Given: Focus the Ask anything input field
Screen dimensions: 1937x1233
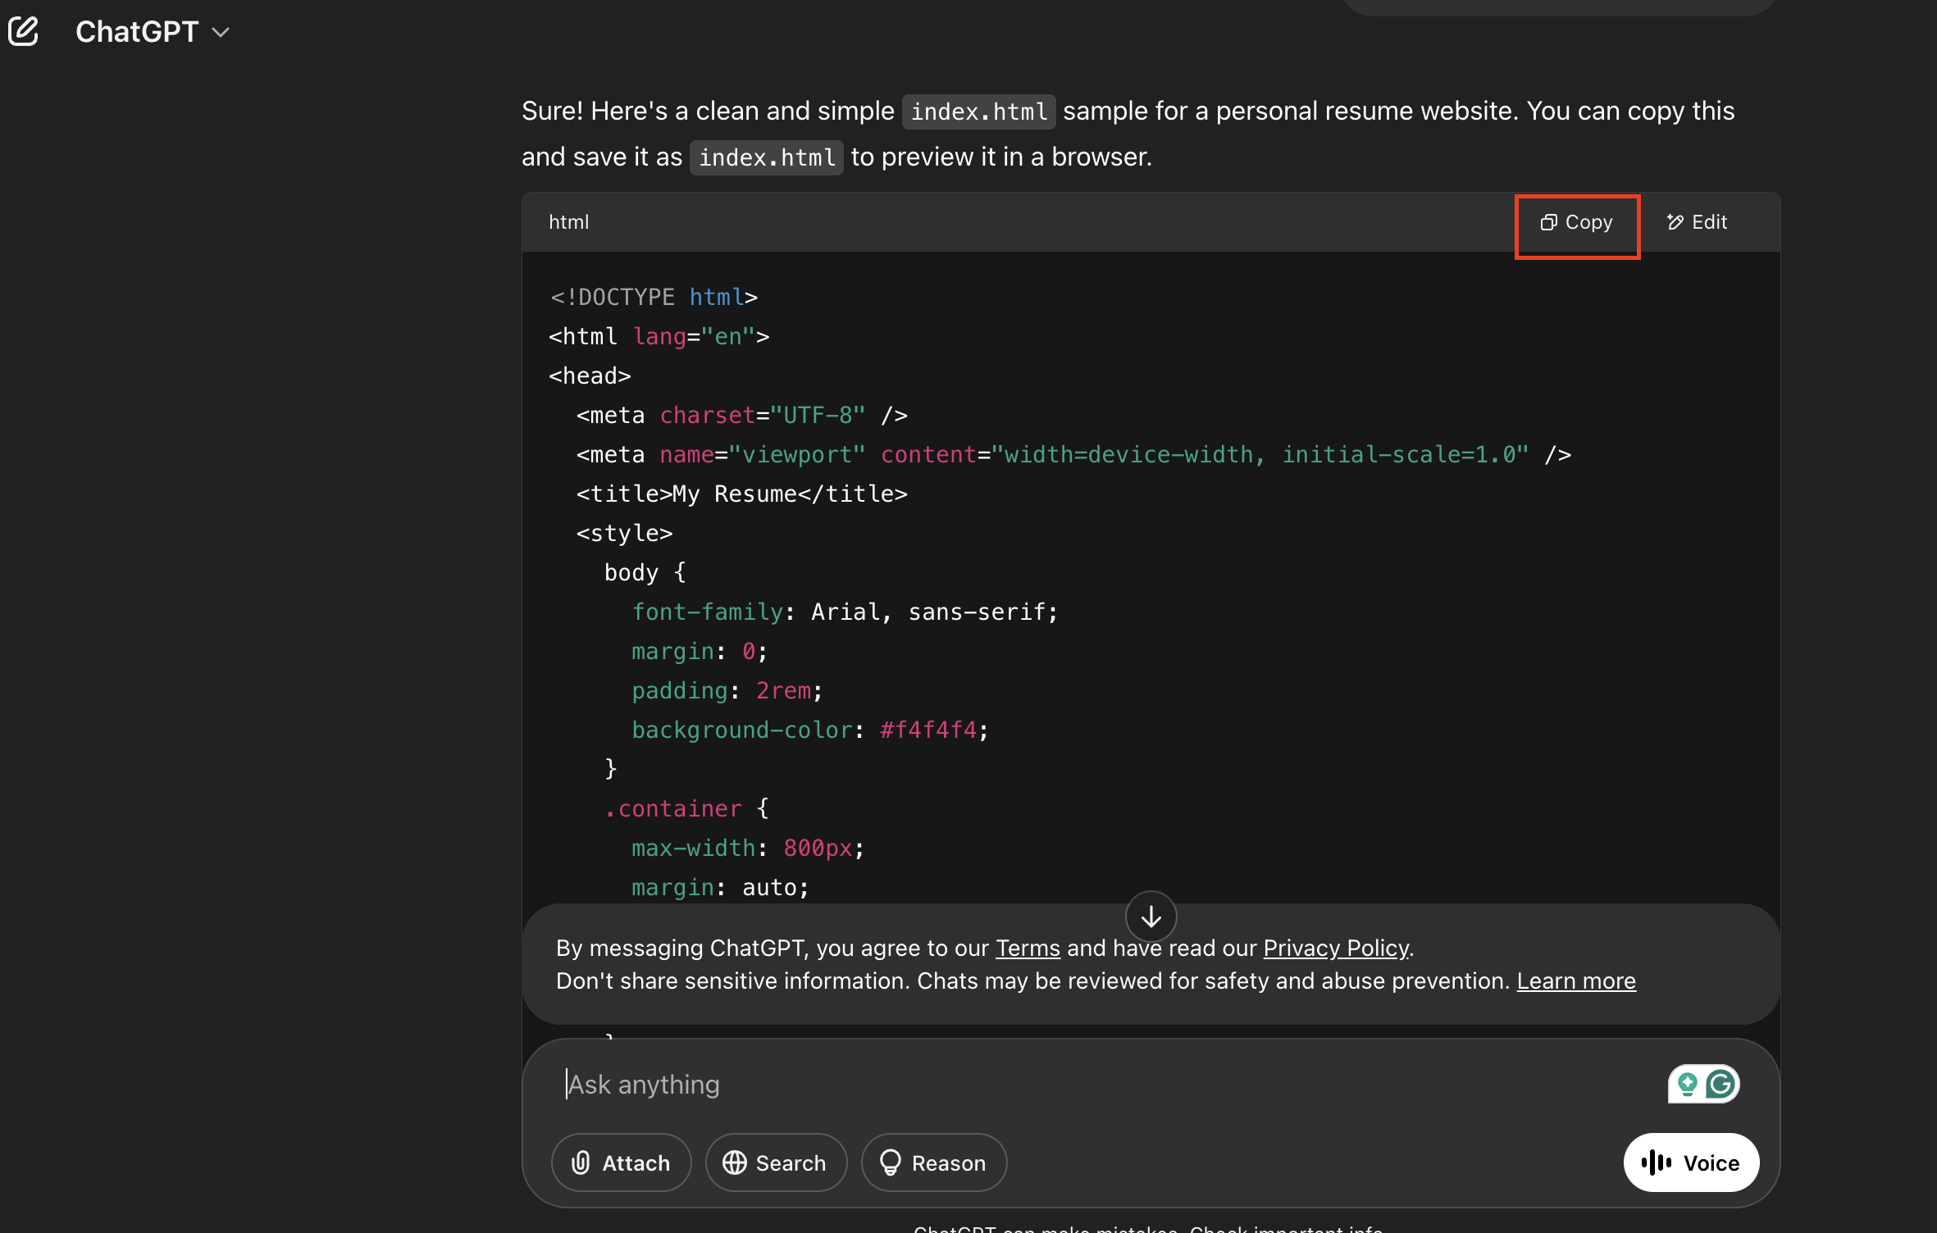Looking at the screenshot, I should tap(1107, 1084).
